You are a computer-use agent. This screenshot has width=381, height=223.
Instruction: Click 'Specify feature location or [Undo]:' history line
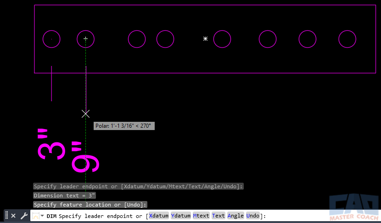(x=90, y=205)
